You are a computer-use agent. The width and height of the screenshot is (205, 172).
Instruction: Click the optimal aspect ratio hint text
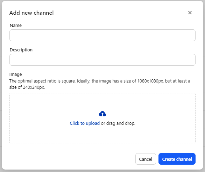click(100, 84)
